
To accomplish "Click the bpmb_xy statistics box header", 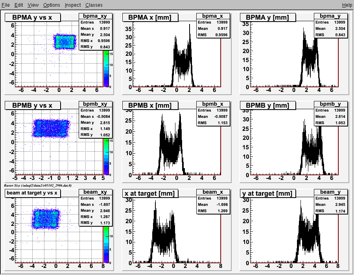I will [95, 104].
